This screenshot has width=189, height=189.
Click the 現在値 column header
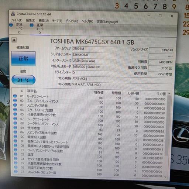coord(99,93)
